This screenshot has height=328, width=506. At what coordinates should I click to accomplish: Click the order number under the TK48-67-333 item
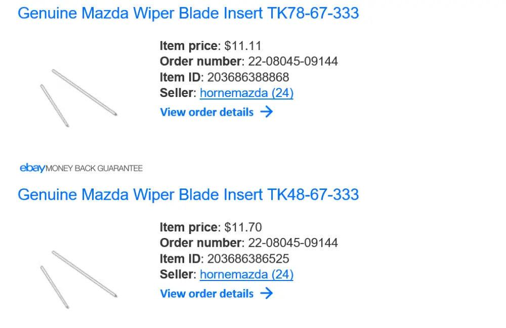pyautogui.click(x=291, y=243)
